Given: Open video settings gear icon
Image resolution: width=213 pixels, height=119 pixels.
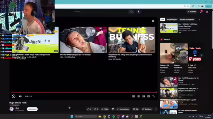Looking at the screenshot, I should coord(138,96).
